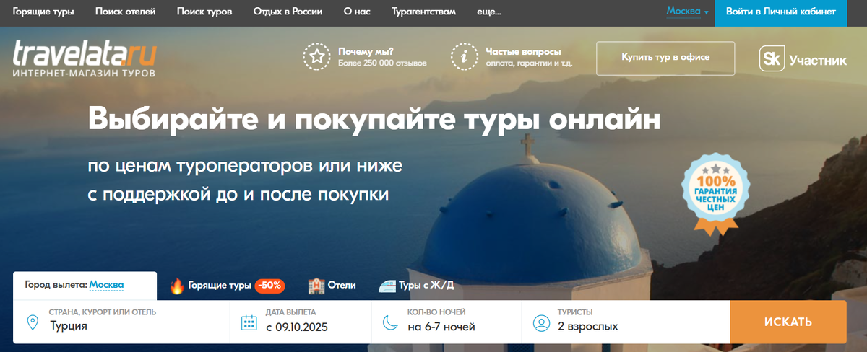Click the hotel building icon beside Отели

tap(316, 286)
